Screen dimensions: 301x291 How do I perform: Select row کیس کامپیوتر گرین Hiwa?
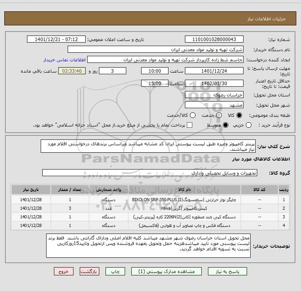point(150,208)
